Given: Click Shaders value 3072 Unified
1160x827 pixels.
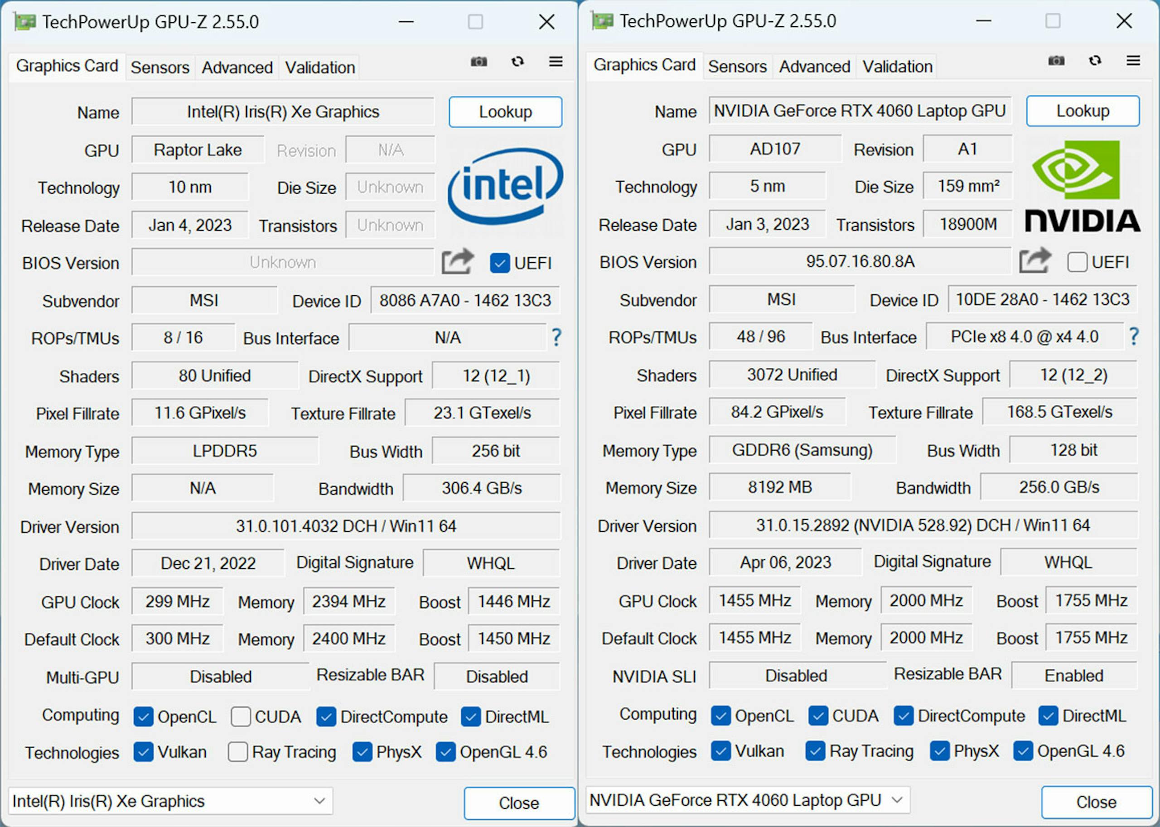Looking at the screenshot, I should tap(792, 375).
